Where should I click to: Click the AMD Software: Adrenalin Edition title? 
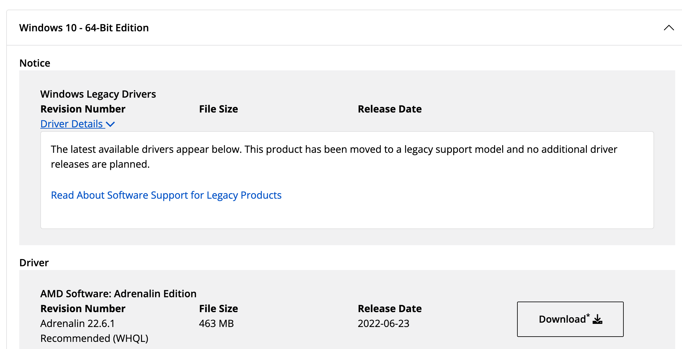pos(118,294)
